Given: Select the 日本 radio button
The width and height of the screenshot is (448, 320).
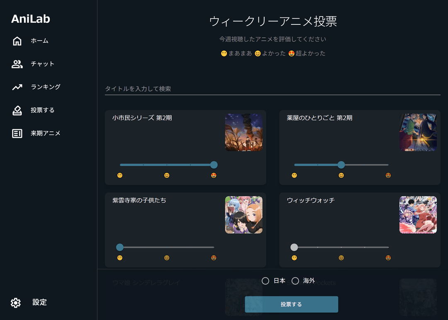Looking at the screenshot, I should pyautogui.click(x=265, y=281).
